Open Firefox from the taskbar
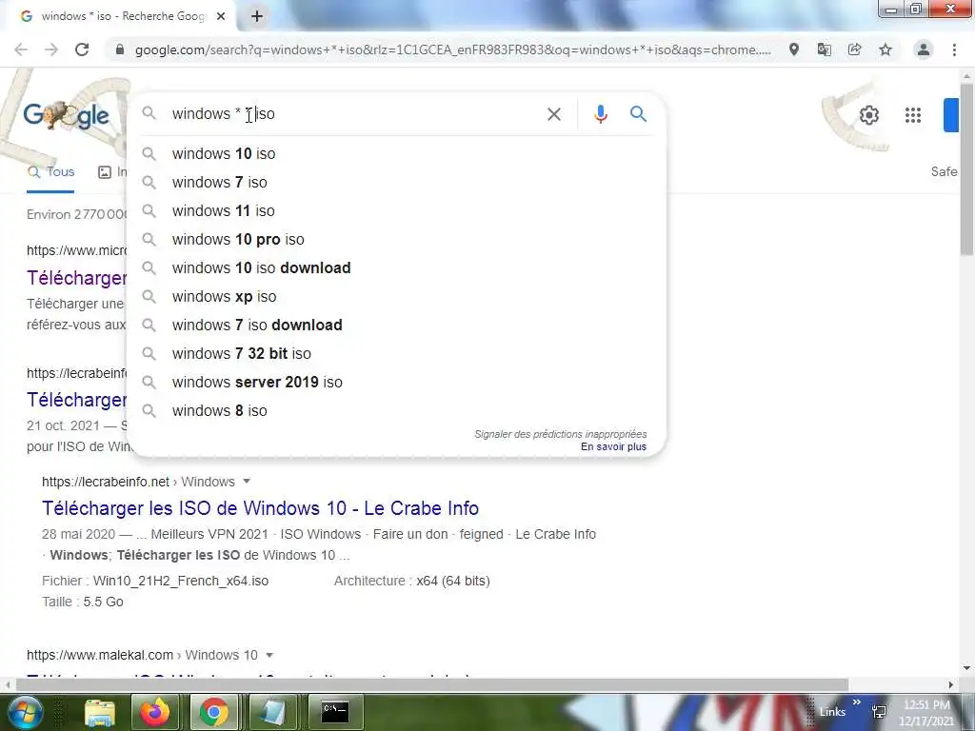Viewport: 975px width, 731px height. pyautogui.click(x=155, y=712)
